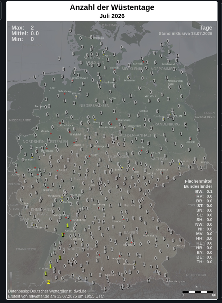This screenshot has width=222, height=303.
Task: Click the 'Karlsruhe' city label
Action: (x=70, y=231)
